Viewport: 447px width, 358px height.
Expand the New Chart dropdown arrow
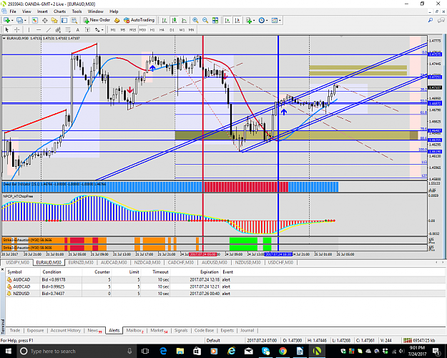[x=12, y=21]
